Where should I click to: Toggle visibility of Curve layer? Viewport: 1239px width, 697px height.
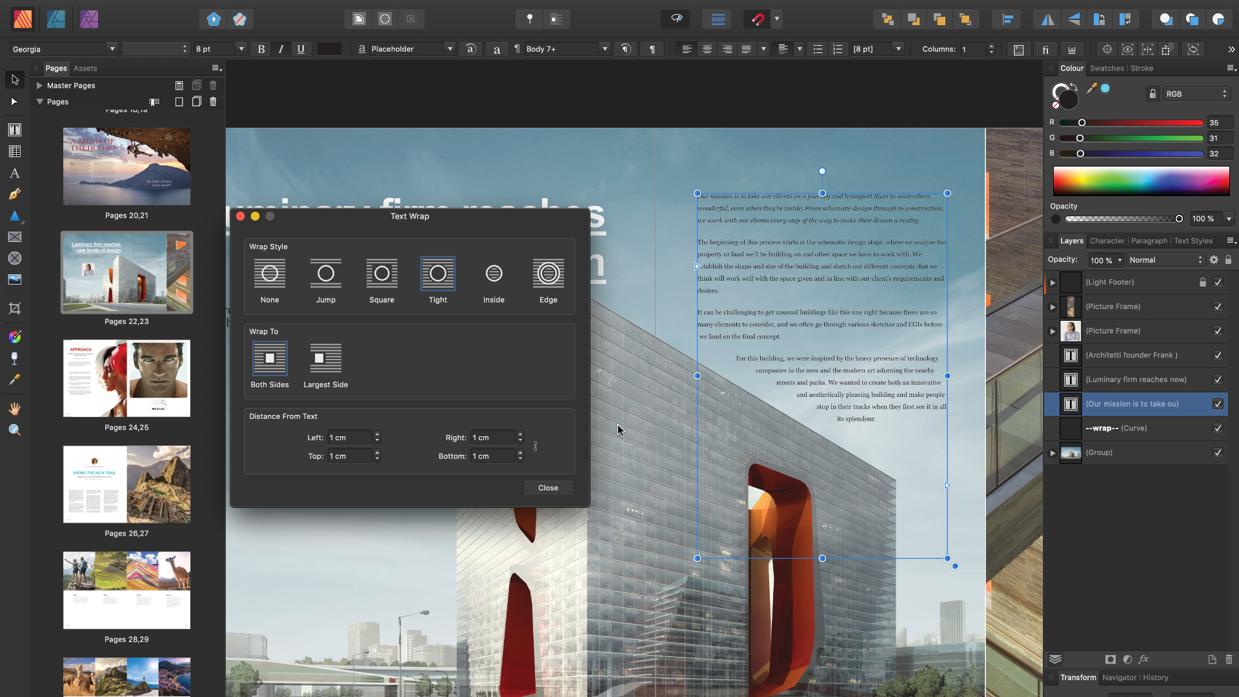(1218, 428)
